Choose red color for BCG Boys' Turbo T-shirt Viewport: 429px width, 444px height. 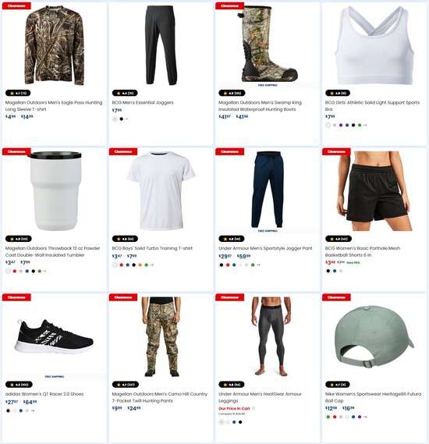tap(122, 265)
